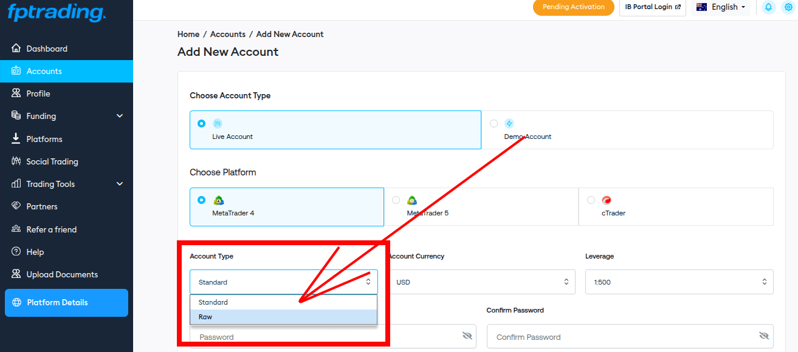
Task: Click the Social Trading candlestick icon
Action: (16, 161)
